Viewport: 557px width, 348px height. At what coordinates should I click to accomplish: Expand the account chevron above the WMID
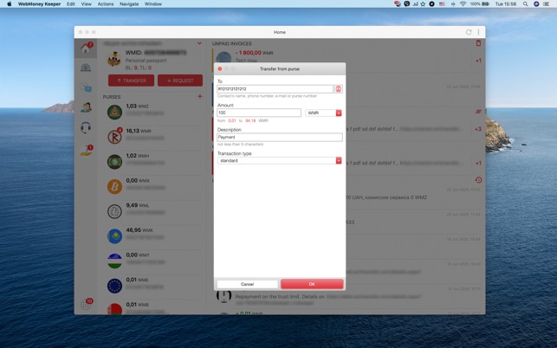tap(199, 43)
